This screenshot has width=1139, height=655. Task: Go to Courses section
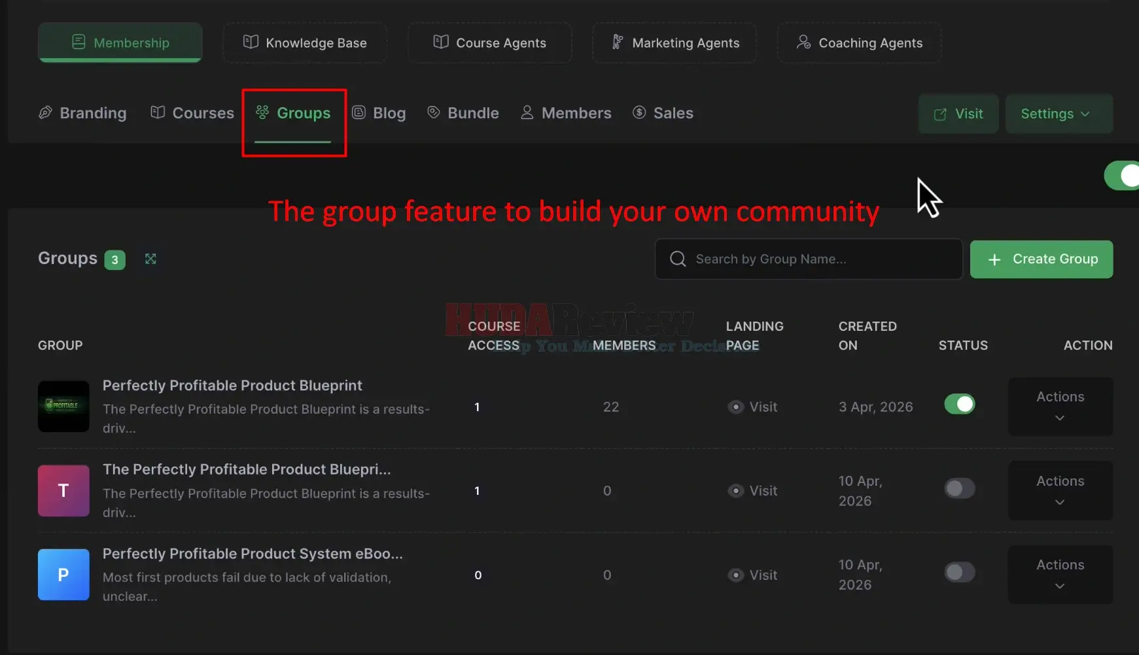(192, 113)
